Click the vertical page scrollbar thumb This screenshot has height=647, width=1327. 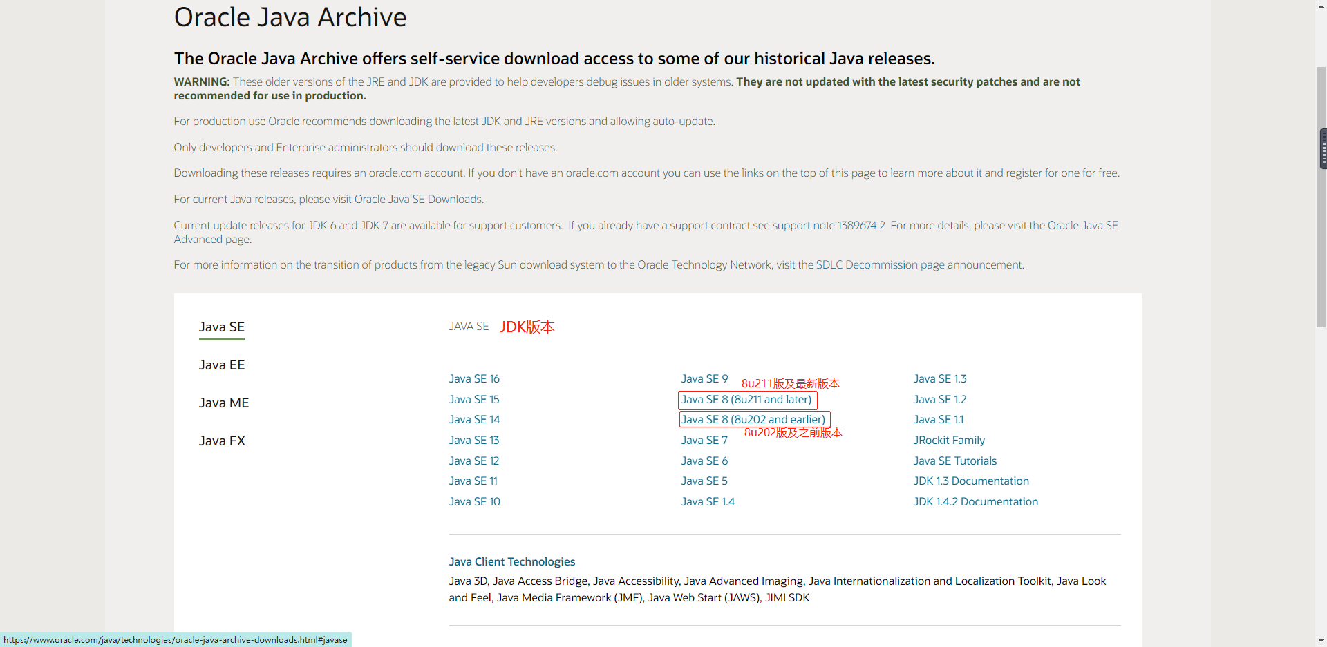1321,148
